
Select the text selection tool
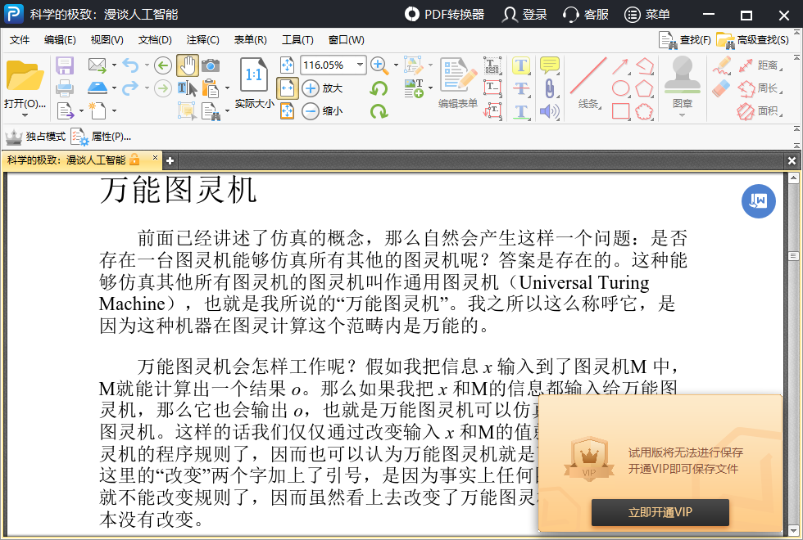tap(186, 88)
